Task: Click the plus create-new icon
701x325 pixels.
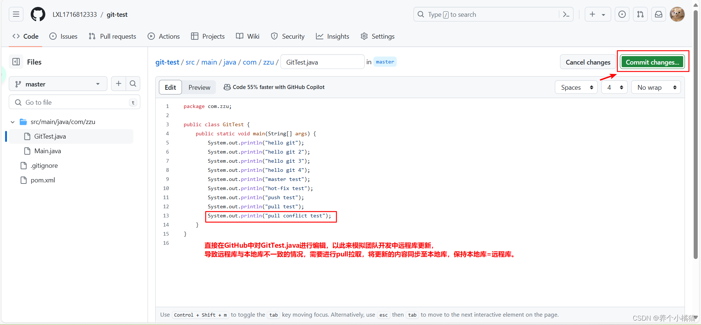Action: tap(593, 14)
